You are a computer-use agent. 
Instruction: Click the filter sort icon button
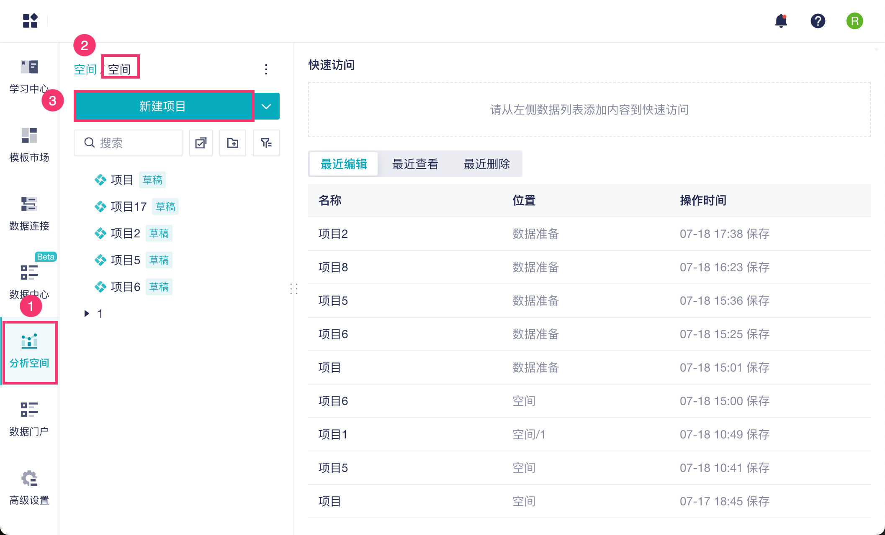[266, 143]
